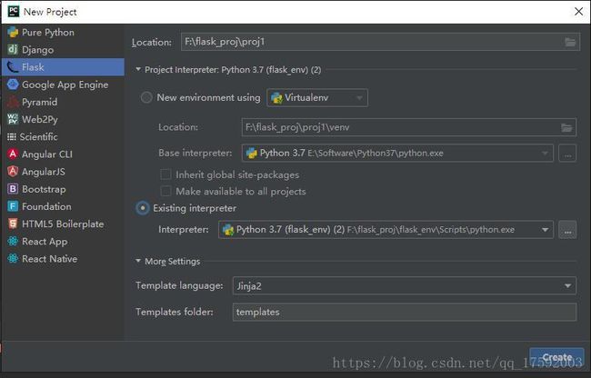Click the Angular CLI red shield icon
Viewport: 591px width, 378px height.
point(13,154)
